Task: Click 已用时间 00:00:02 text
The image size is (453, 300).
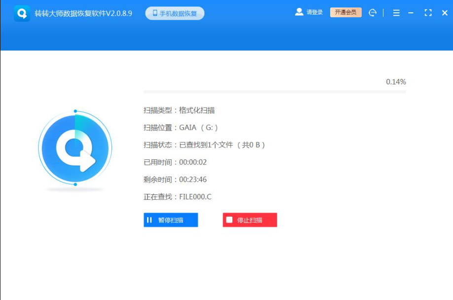Action: pos(175,162)
